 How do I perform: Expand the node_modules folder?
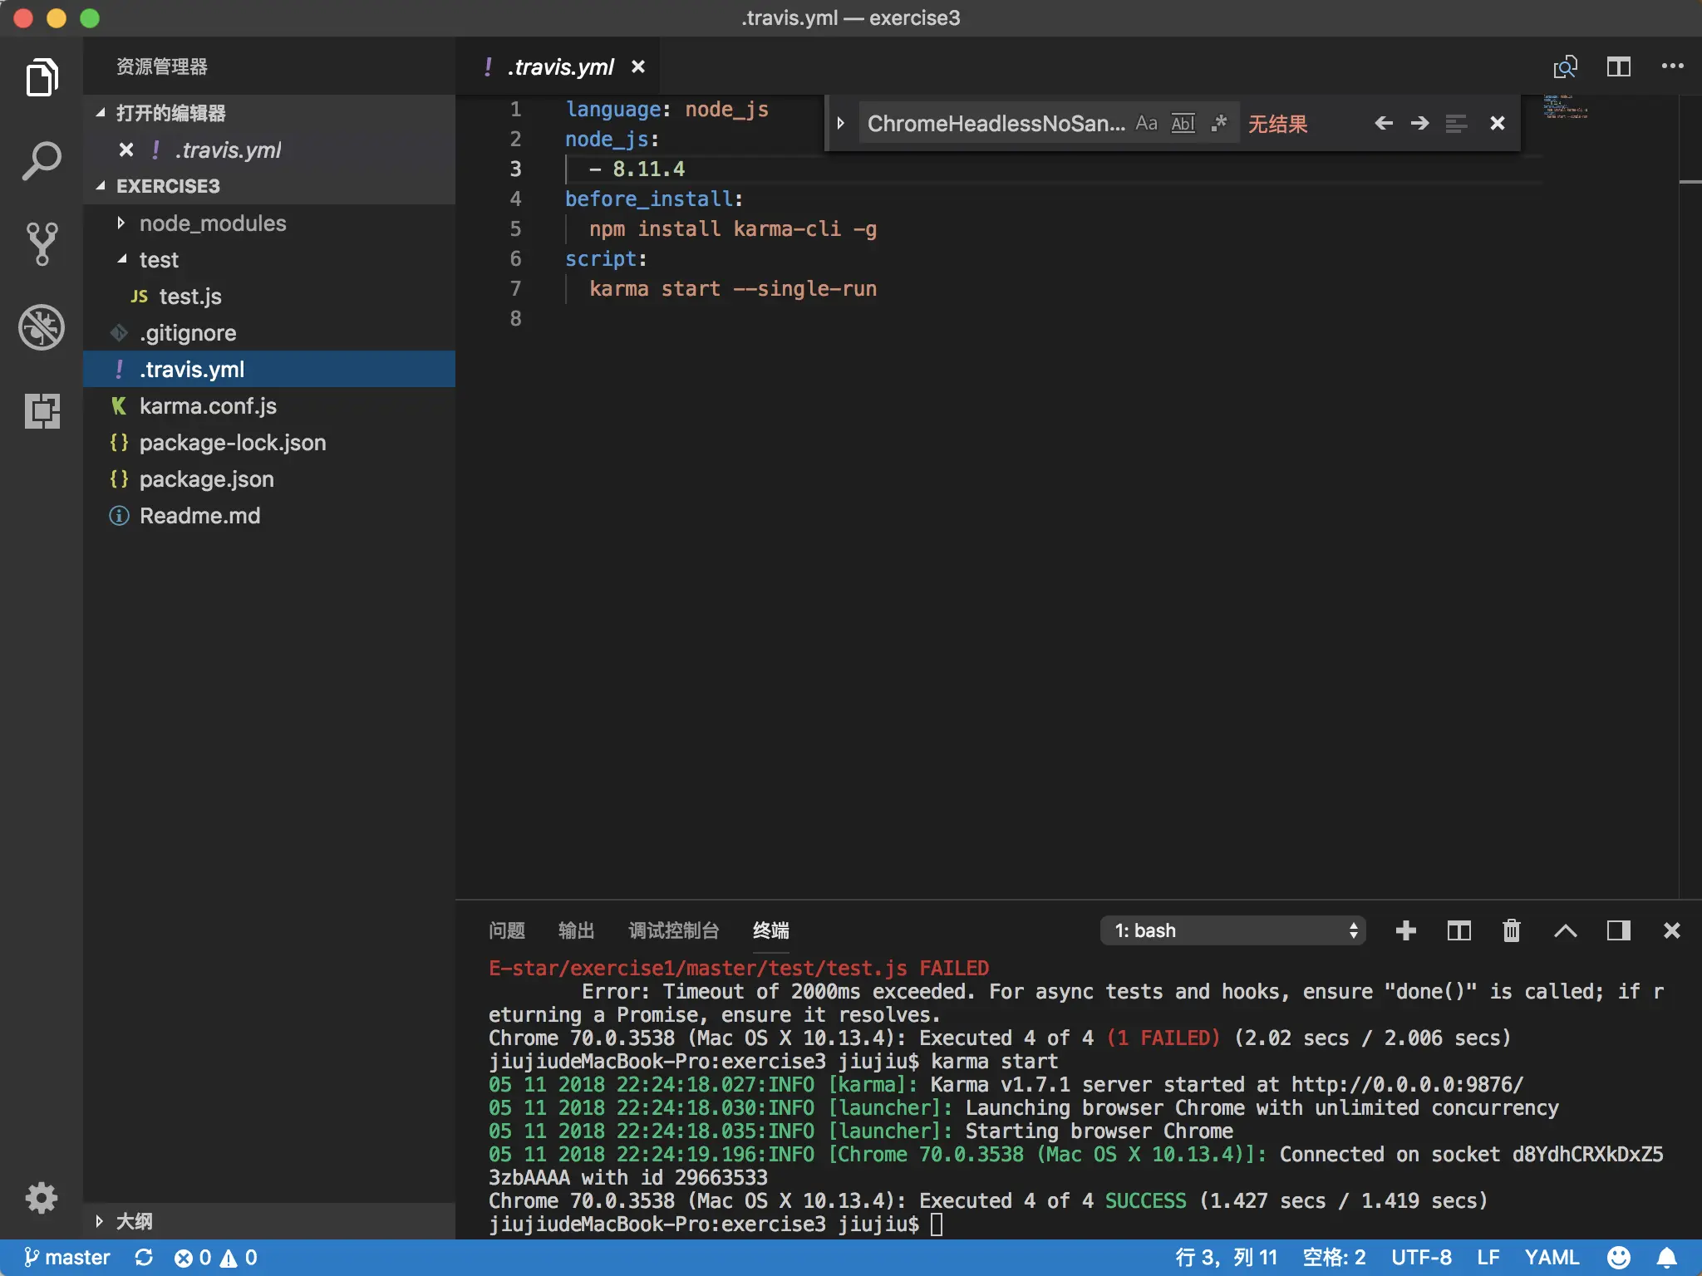pyautogui.click(x=212, y=223)
